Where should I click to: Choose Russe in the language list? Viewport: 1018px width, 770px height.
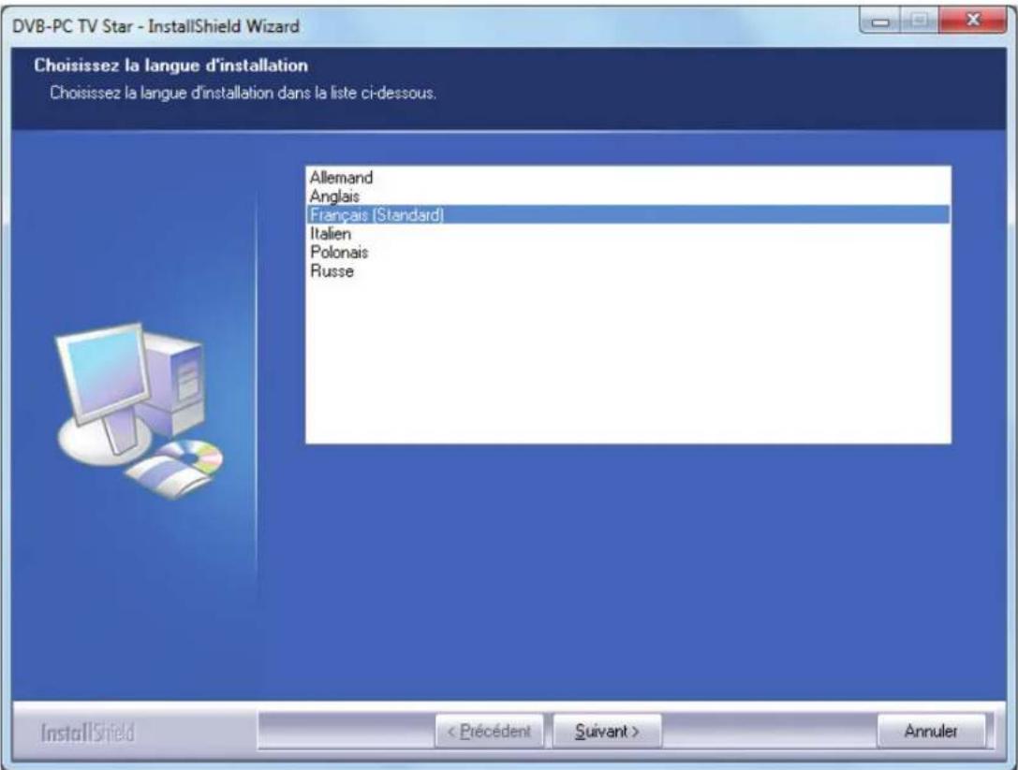click(x=627, y=271)
